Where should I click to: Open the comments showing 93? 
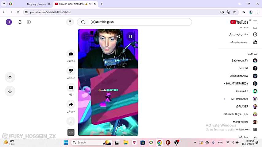pyautogui.click(x=71, y=87)
